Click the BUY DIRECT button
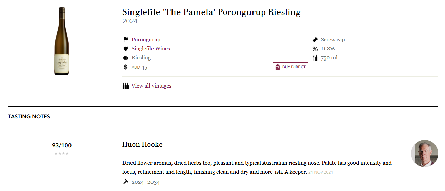This screenshot has width=445, height=191. tap(290, 67)
